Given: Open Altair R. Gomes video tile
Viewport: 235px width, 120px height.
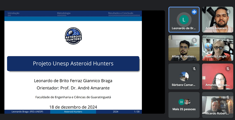Looking at the screenshot, I should click(184, 48).
